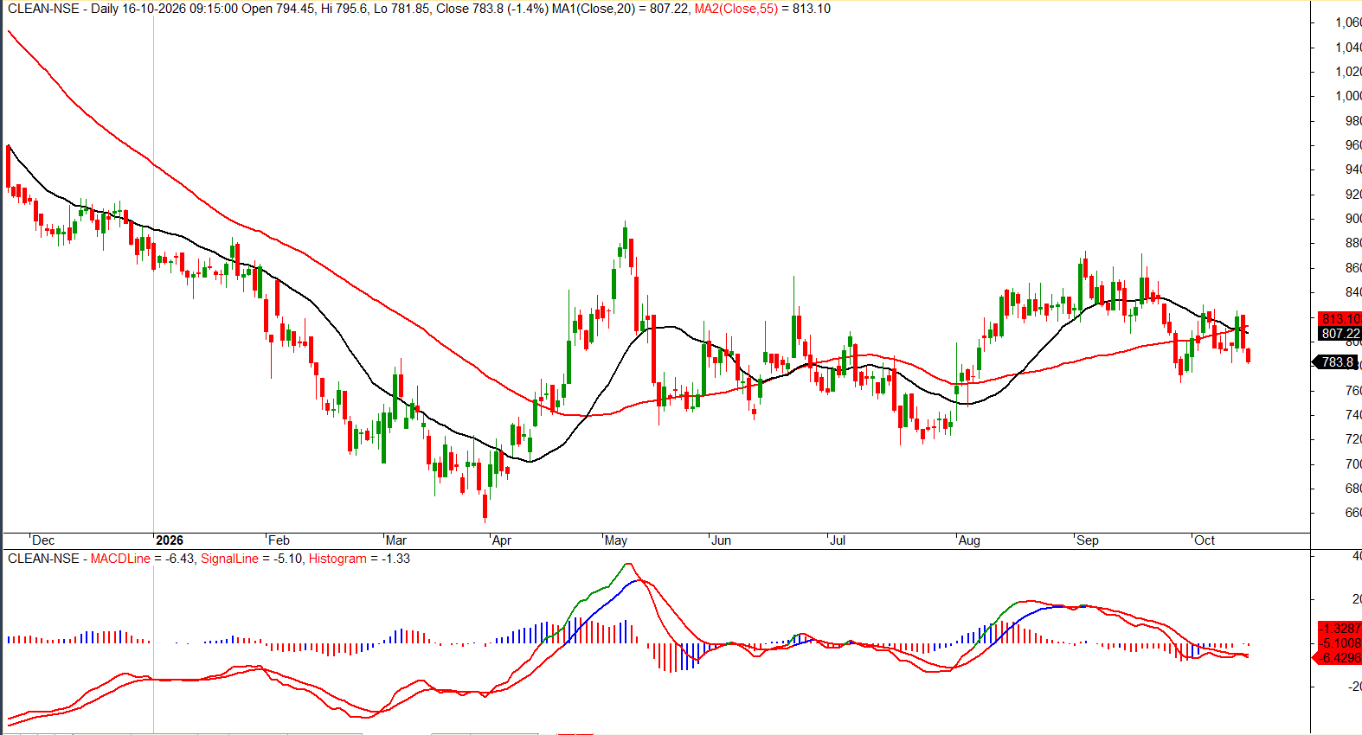Select the Oct label on time axis
This screenshot has height=735, width=1362.
(1205, 540)
